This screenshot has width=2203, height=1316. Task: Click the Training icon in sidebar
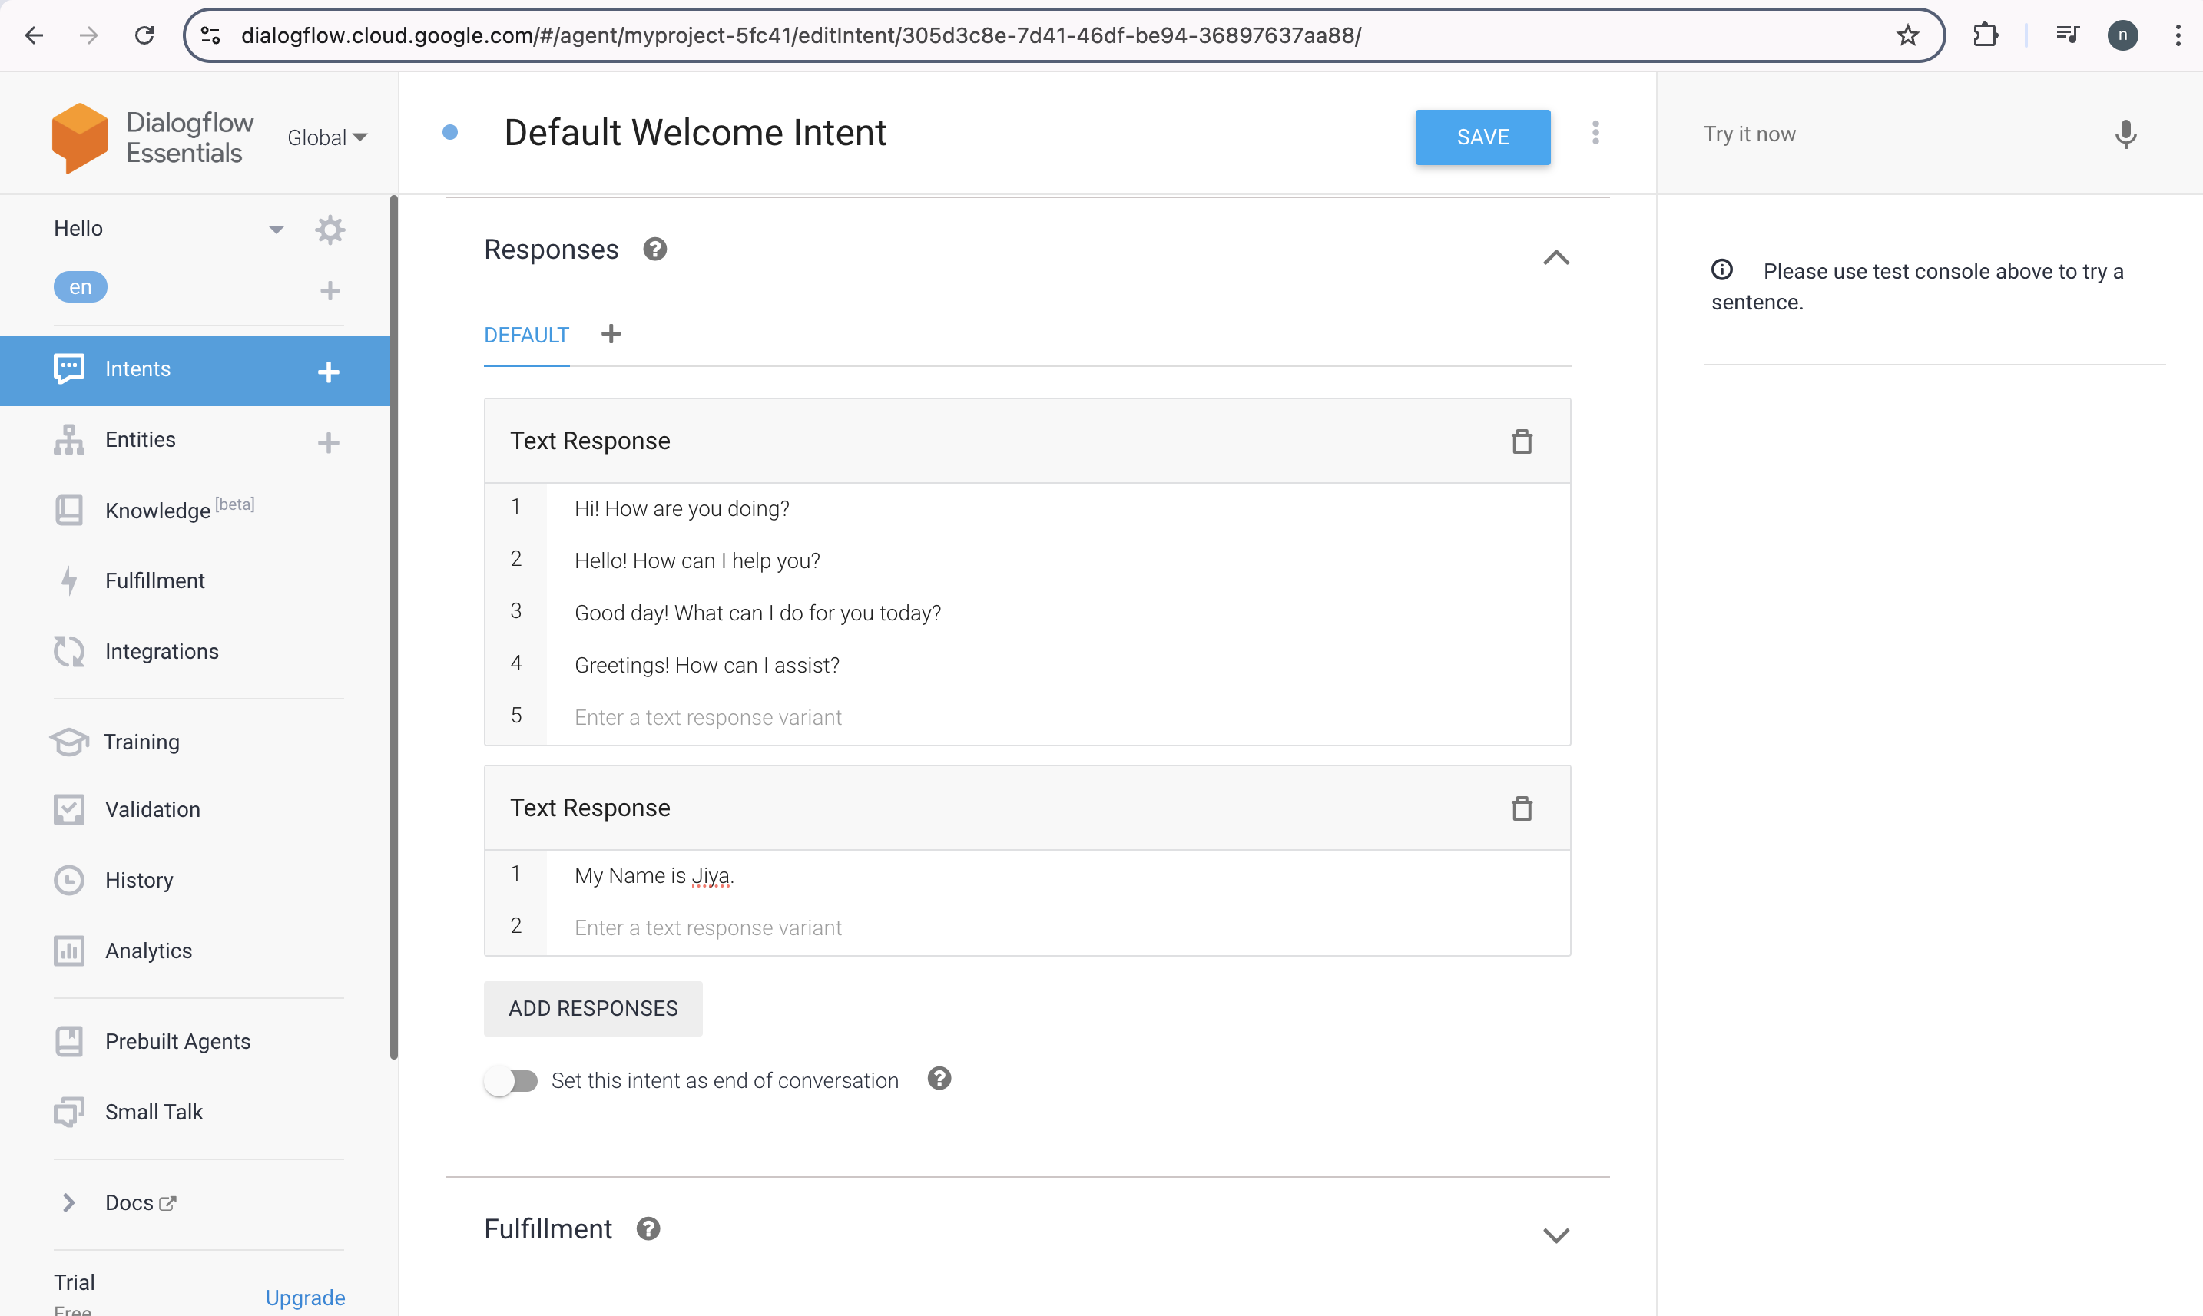(x=71, y=741)
